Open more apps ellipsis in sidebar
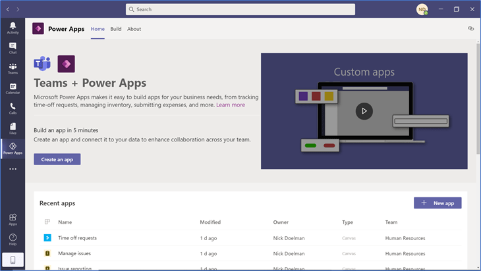This screenshot has width=481, height=271. 13,169
